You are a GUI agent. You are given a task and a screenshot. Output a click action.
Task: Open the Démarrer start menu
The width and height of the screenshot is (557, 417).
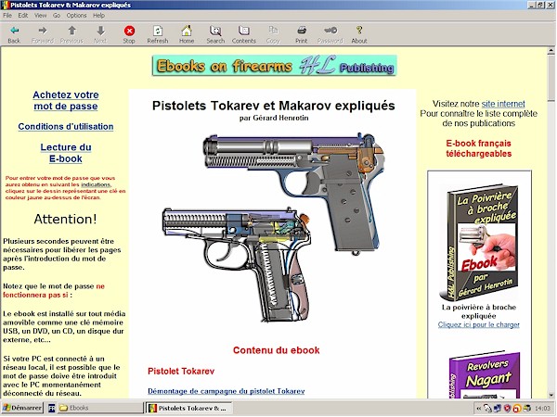(x=22, y=408)
